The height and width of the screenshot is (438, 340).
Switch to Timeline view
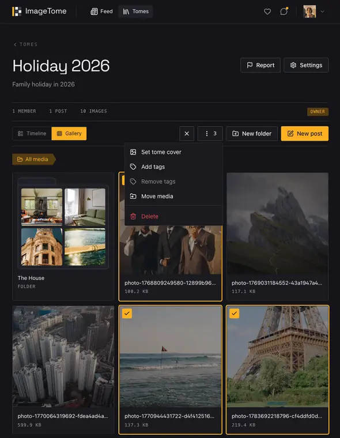32,134
